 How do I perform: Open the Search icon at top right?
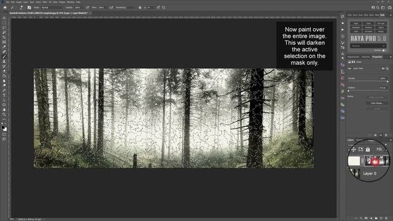click(x=378, y=7)
